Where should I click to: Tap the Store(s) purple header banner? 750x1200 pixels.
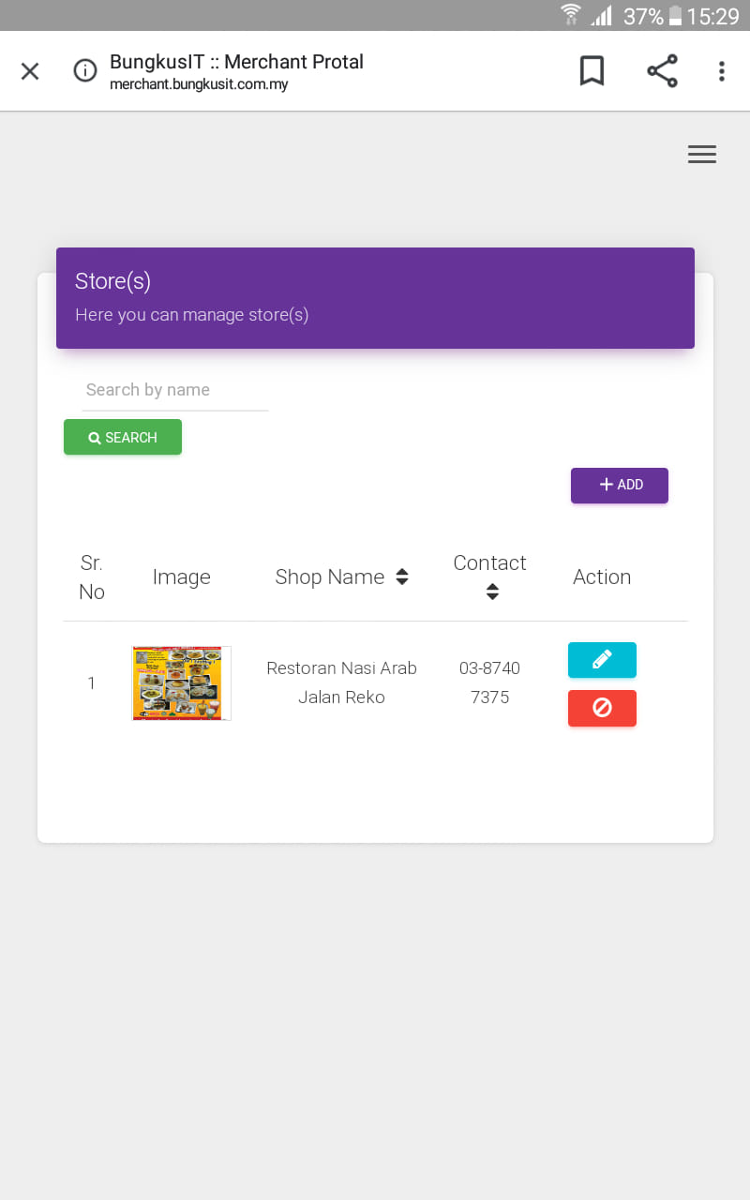pyautogui.click(x=375, y=298)
